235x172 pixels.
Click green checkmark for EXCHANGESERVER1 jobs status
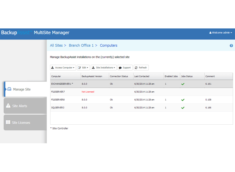pyautogui.click(x=183, y=84)
